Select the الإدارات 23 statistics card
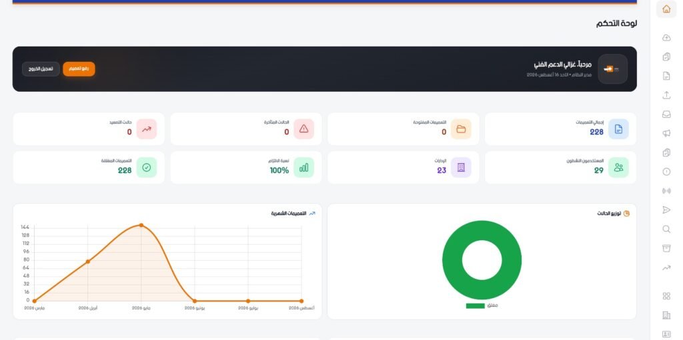 pos(403,168)
